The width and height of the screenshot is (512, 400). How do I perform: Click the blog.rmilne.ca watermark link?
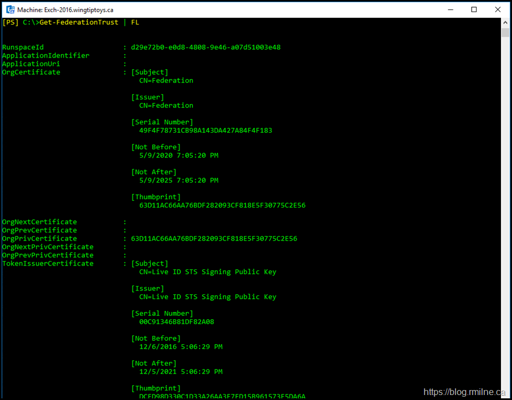click(464, 392)
